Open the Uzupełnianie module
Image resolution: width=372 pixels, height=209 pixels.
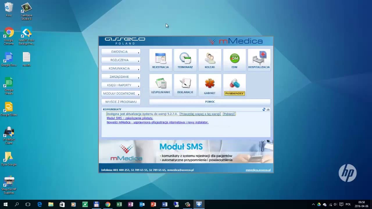click(x=160, y=85)
